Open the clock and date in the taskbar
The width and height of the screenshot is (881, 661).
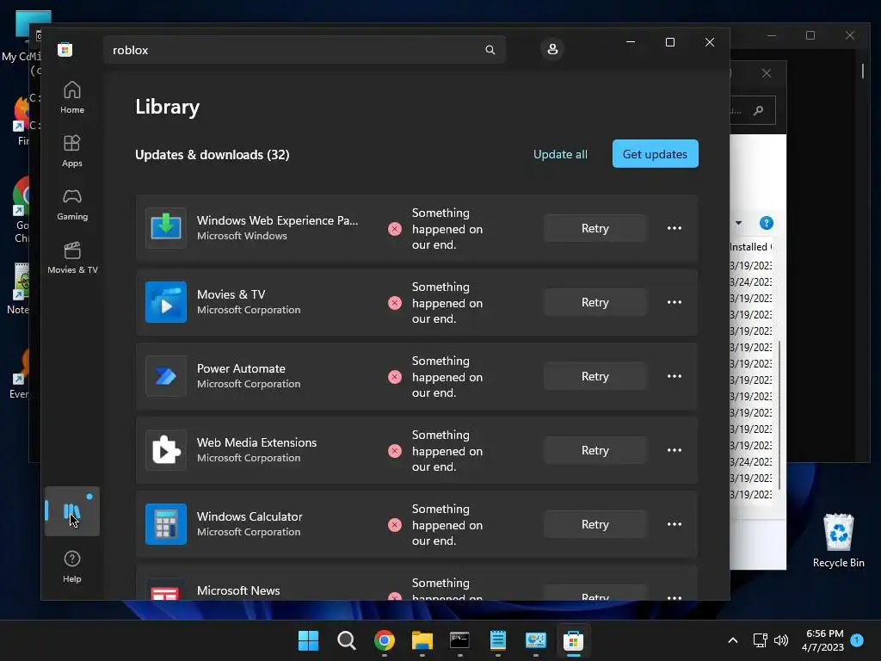point(822,640)
